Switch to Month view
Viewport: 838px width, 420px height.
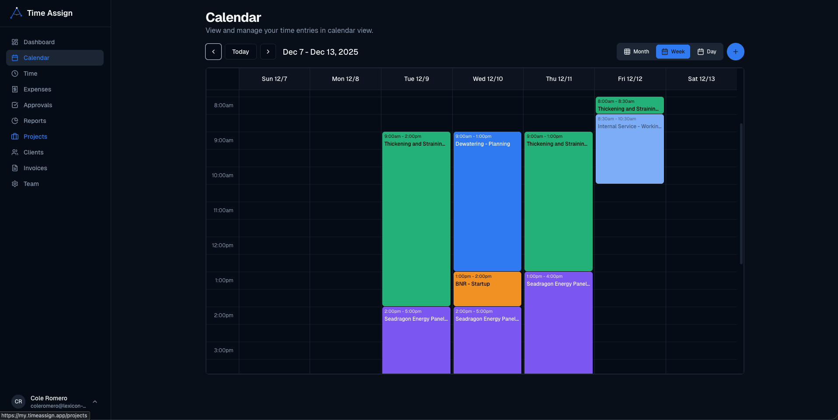point(636,52)
